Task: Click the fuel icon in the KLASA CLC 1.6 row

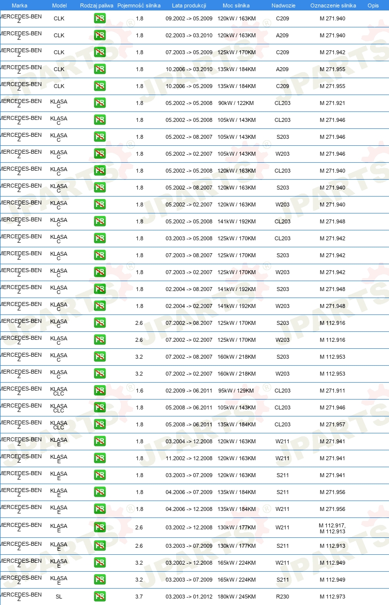Action: coord(99,391)
